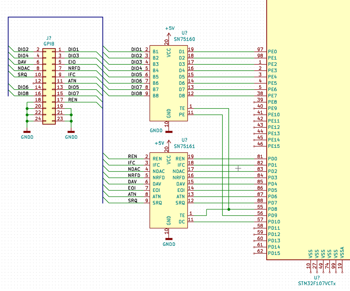This screenshot has width=350, height=291.
Task: Click pin D5 on the SN75160
Action: pyautogui.click(x=182, y=77)
